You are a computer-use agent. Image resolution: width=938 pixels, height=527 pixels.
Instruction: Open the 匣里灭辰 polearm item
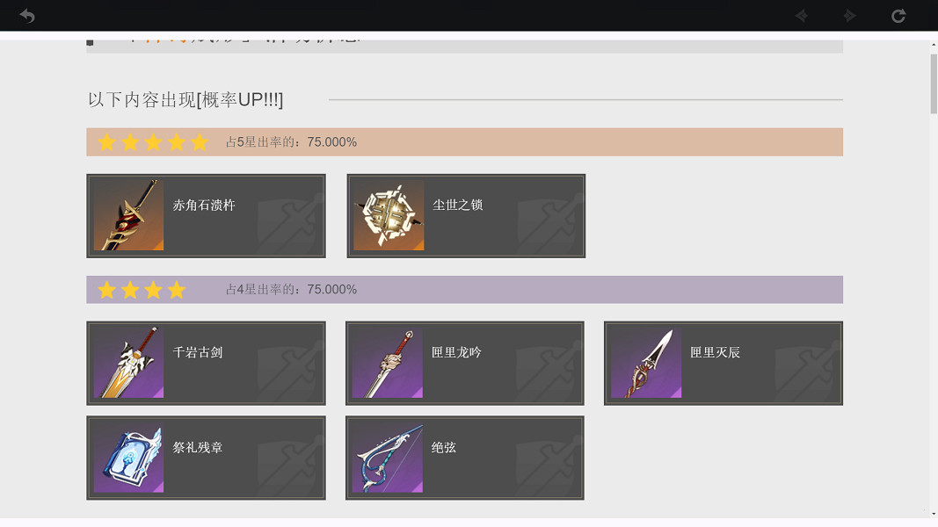[646, 362]
